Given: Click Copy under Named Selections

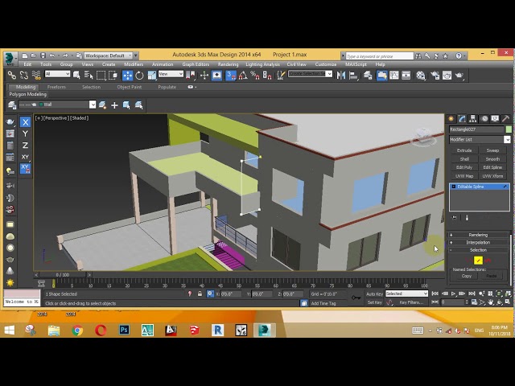Looking at the screenshot, I should [467, 276].
